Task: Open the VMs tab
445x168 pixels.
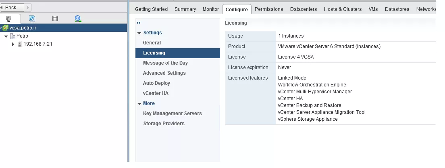Action: pyautogui.click(x=373, y=9)
